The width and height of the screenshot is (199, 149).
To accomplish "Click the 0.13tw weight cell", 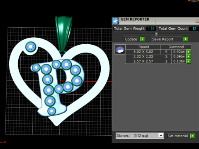I will coord(179,61).
